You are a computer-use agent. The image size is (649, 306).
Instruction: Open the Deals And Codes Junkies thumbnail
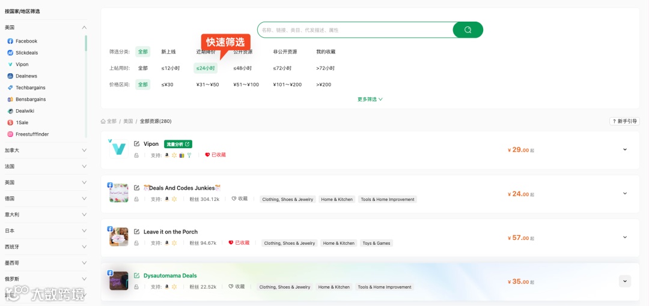tap(119, 193)
